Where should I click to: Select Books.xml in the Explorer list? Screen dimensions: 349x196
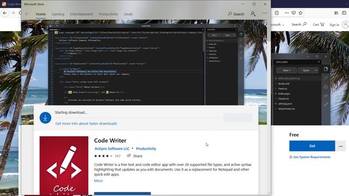(x=284, y=83)
